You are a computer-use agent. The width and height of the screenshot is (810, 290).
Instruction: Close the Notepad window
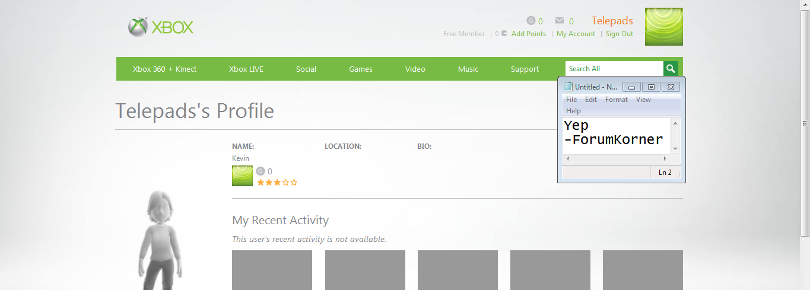[x=671, y=87]
